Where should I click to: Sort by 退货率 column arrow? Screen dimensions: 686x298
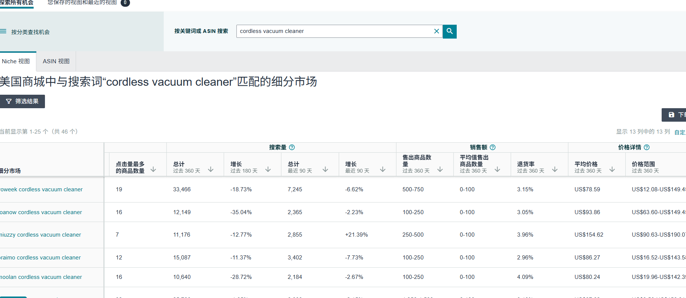coord(554,170)
